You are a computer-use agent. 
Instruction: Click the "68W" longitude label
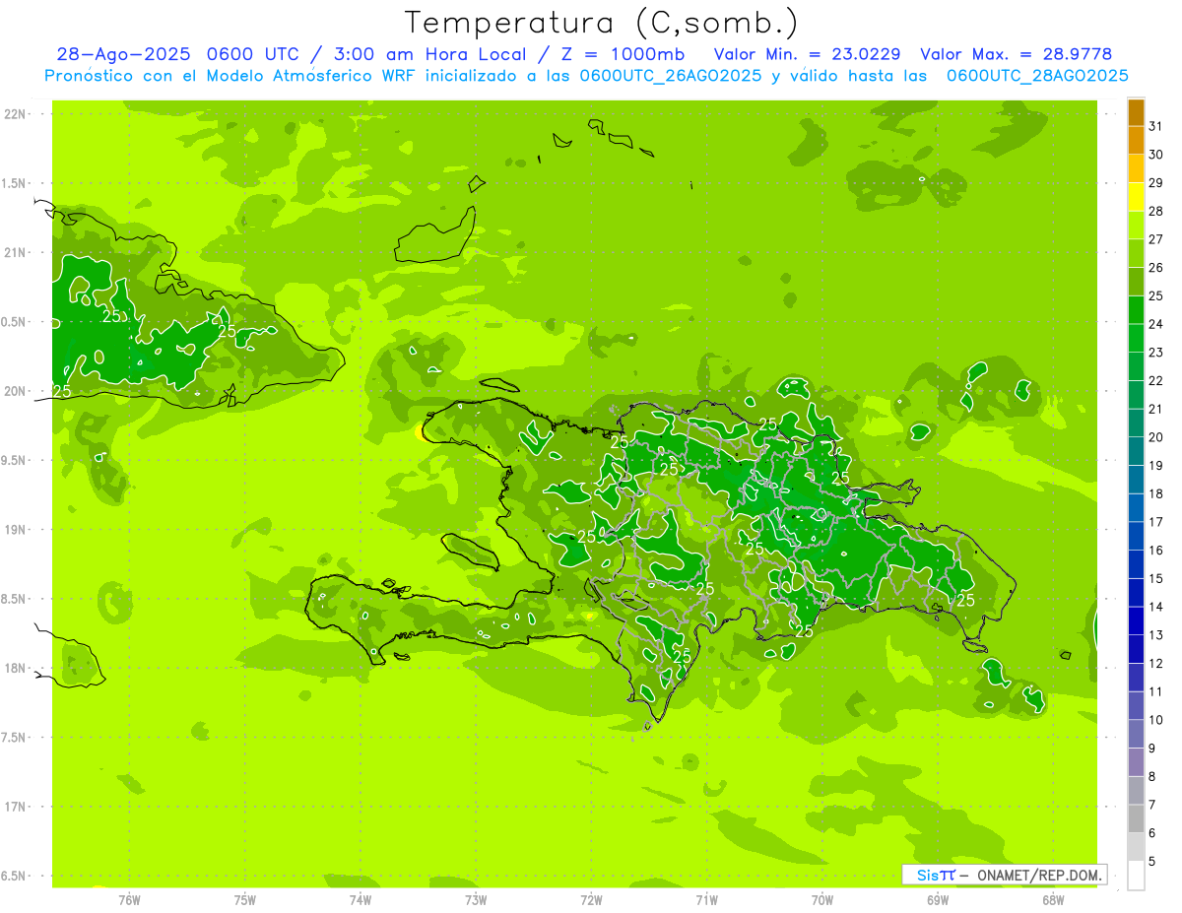[1053, 899]
